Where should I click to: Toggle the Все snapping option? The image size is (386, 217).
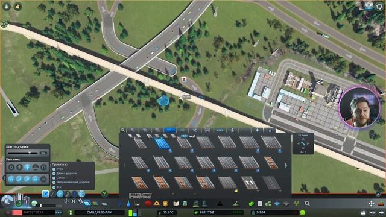(x=54, y=187)
